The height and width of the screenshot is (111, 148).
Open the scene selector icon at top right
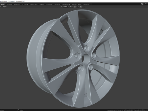point(142,4)
